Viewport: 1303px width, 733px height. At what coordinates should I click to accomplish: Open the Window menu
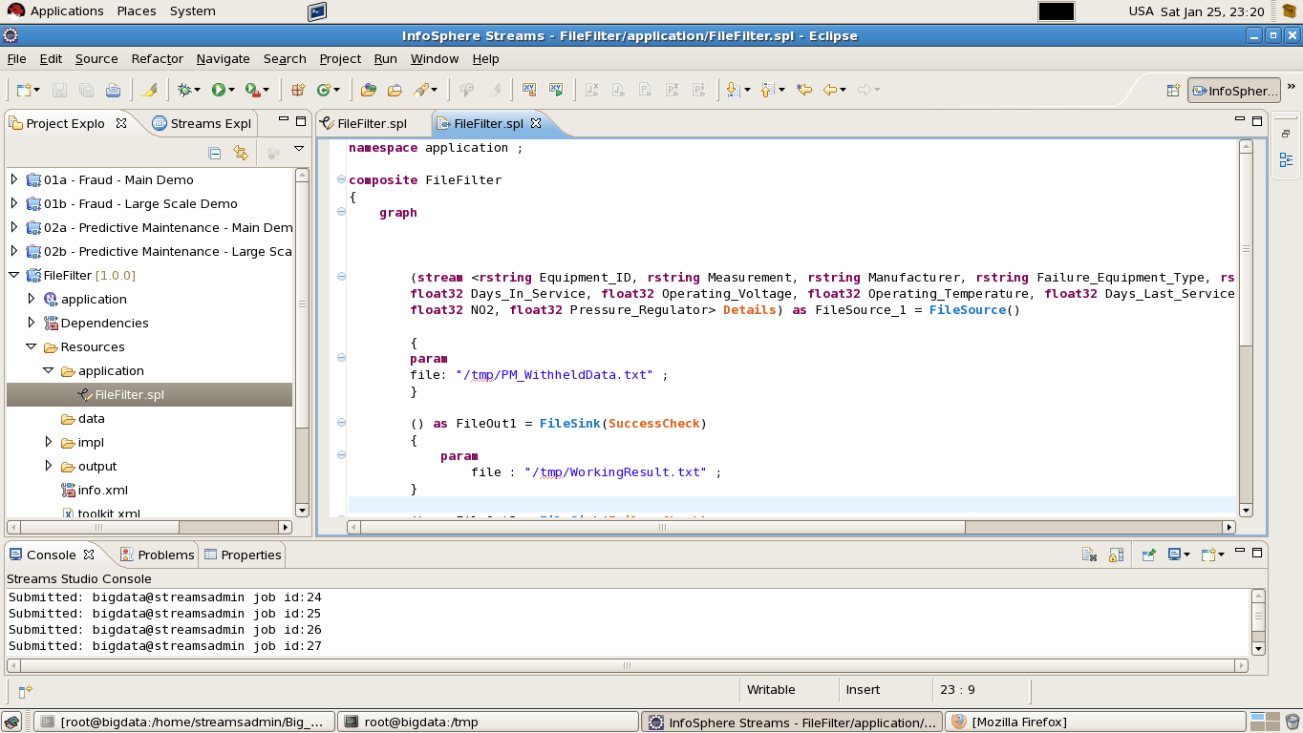click(x=435, y=58)
